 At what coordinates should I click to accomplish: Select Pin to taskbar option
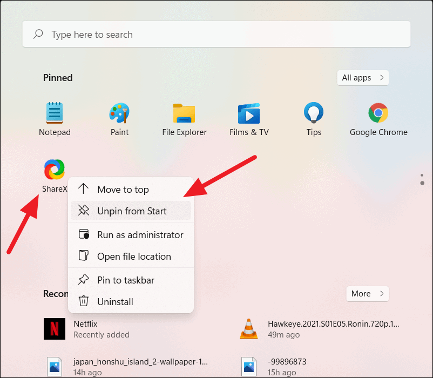131,280
